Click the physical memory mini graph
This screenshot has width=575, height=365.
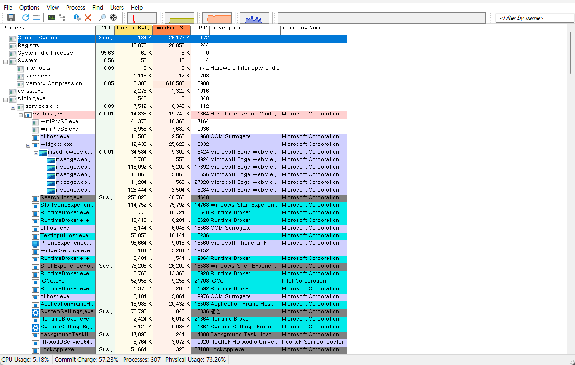coord(217,18)
